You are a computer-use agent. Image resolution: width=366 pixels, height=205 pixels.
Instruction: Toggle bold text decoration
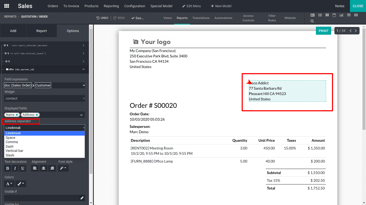[8, 168]
